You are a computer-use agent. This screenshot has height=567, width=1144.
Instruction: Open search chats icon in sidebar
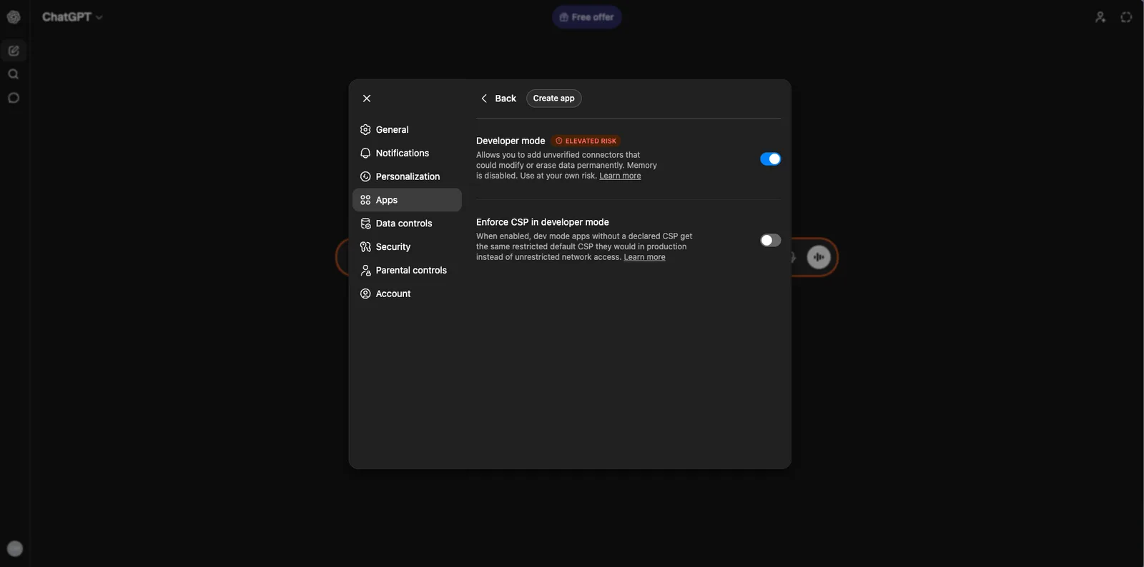[14, 74]
